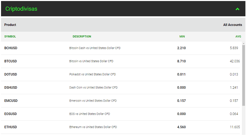The width and height of the screenshot is (246, 135).
Task: Select the BCHUSD symbol row
Action: tap(121, 48)
